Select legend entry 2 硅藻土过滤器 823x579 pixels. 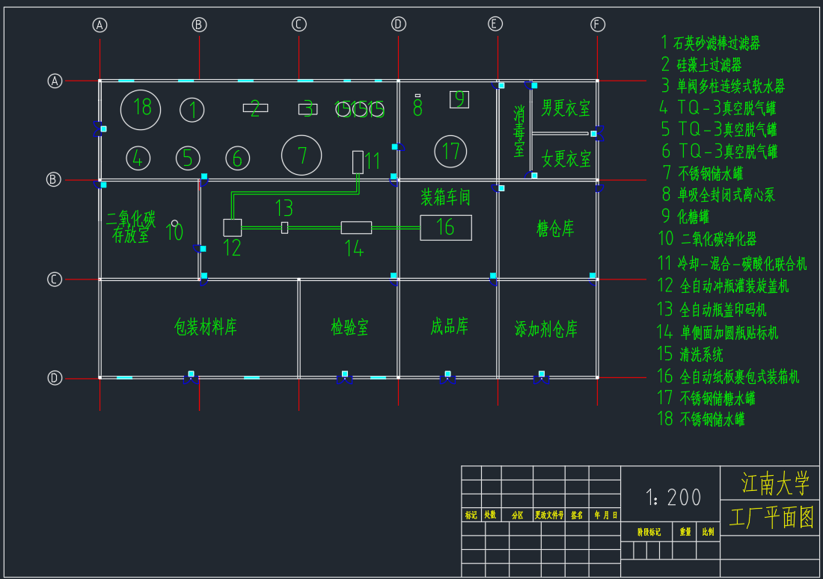point(702,64)
